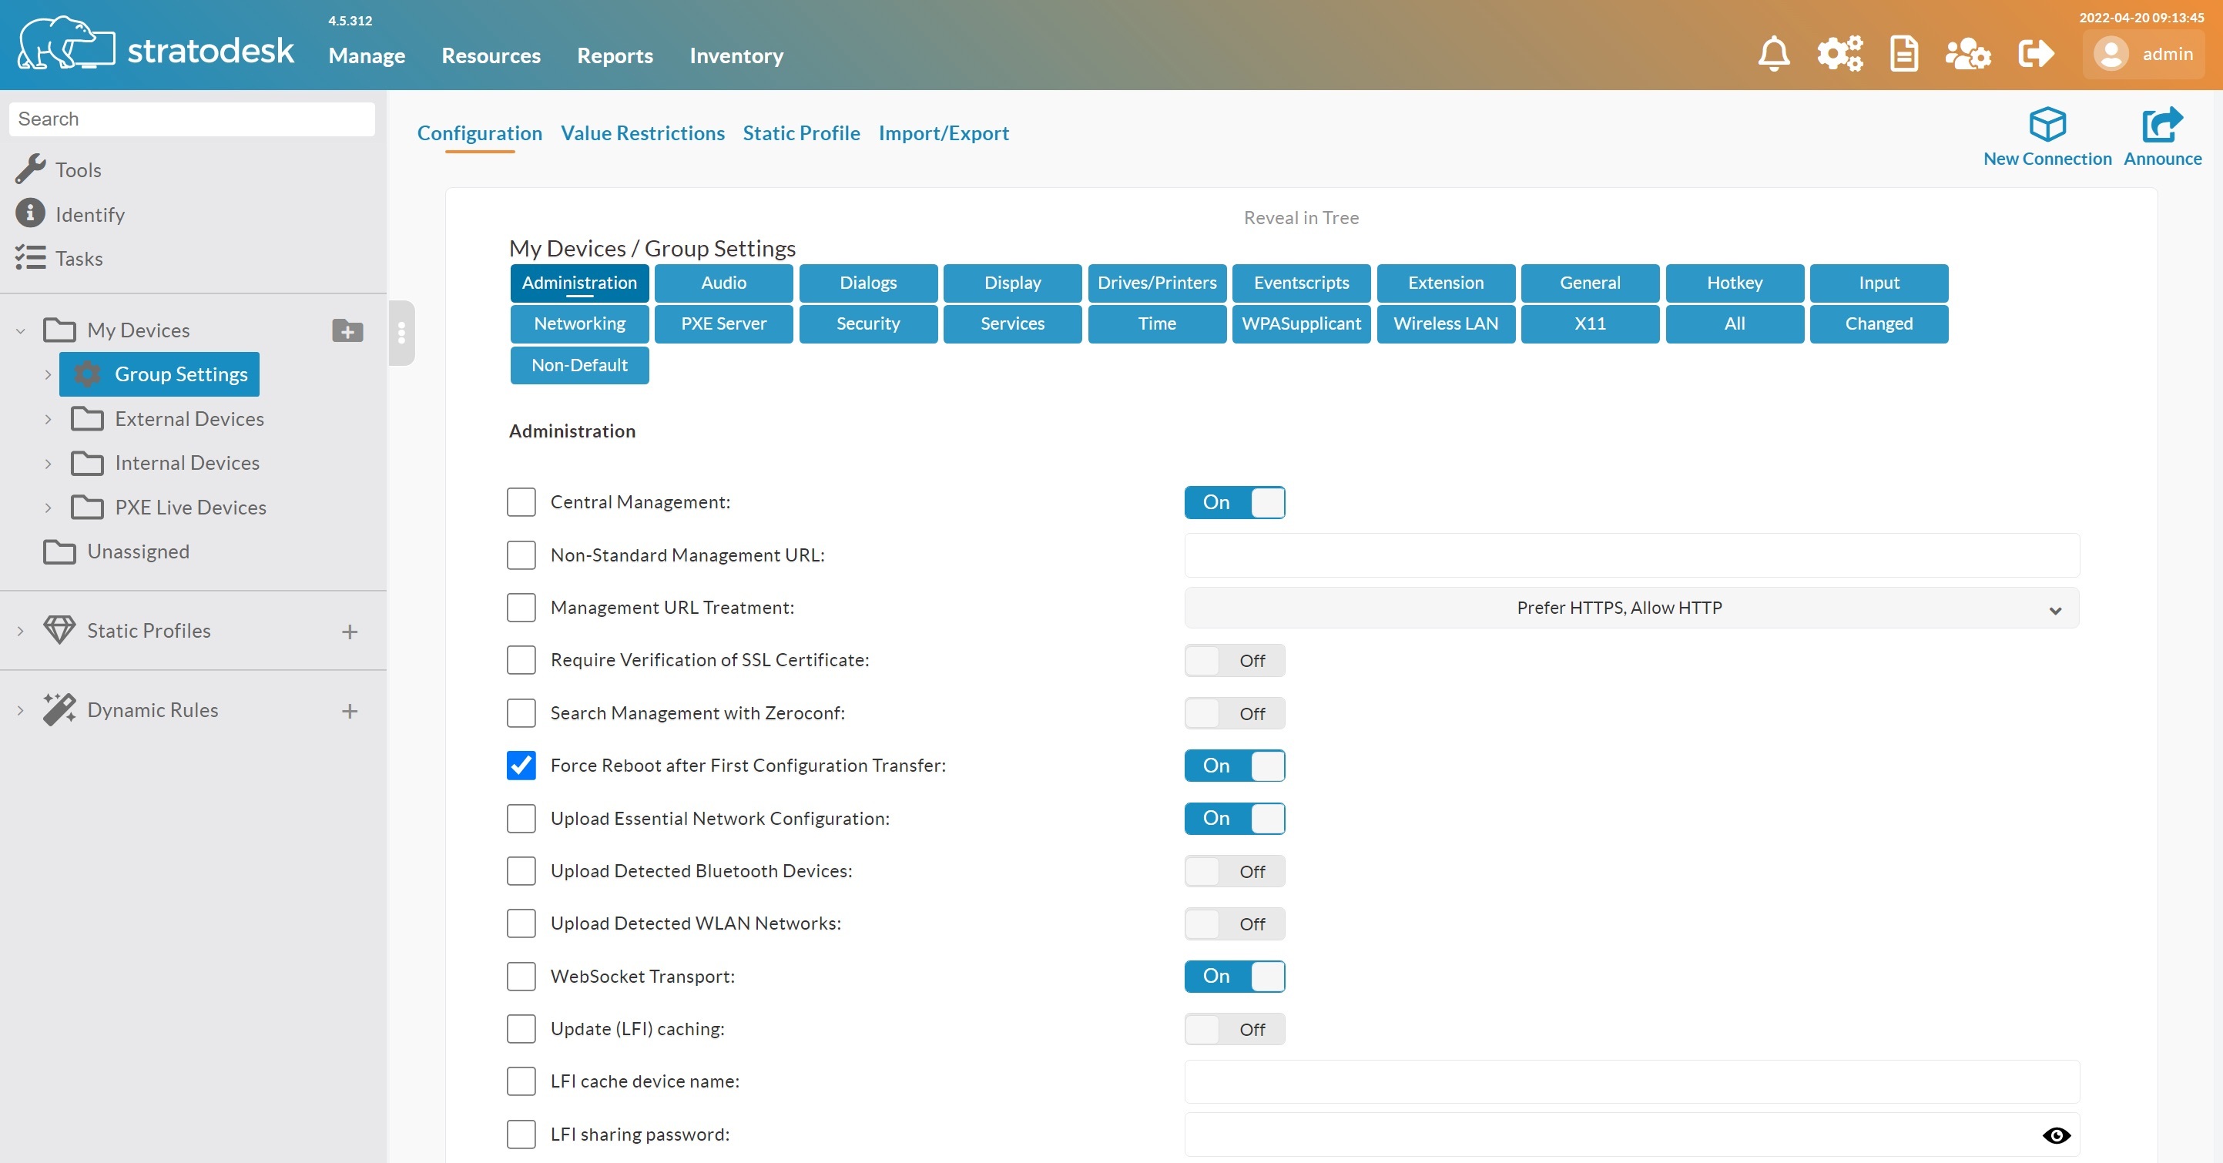This screenshot has width=2223, height=1163.
Task: Open the Resources menu
Action: (491, 55)
